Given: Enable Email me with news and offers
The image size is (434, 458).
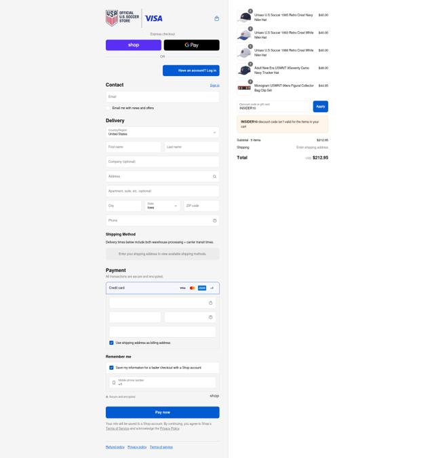Looking at the screenshot, I should point(108,108).
